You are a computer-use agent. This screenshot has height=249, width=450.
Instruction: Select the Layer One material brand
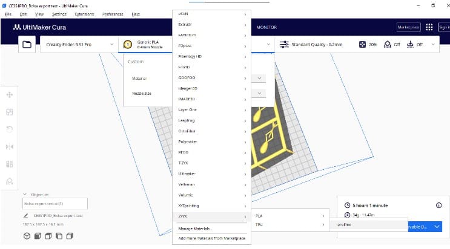pos(211,110)
